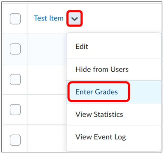Image resolution: width=164 pixels, height=154 pixels.
Task: Tick the fourth row's checkbox
Action: (15, 110)
